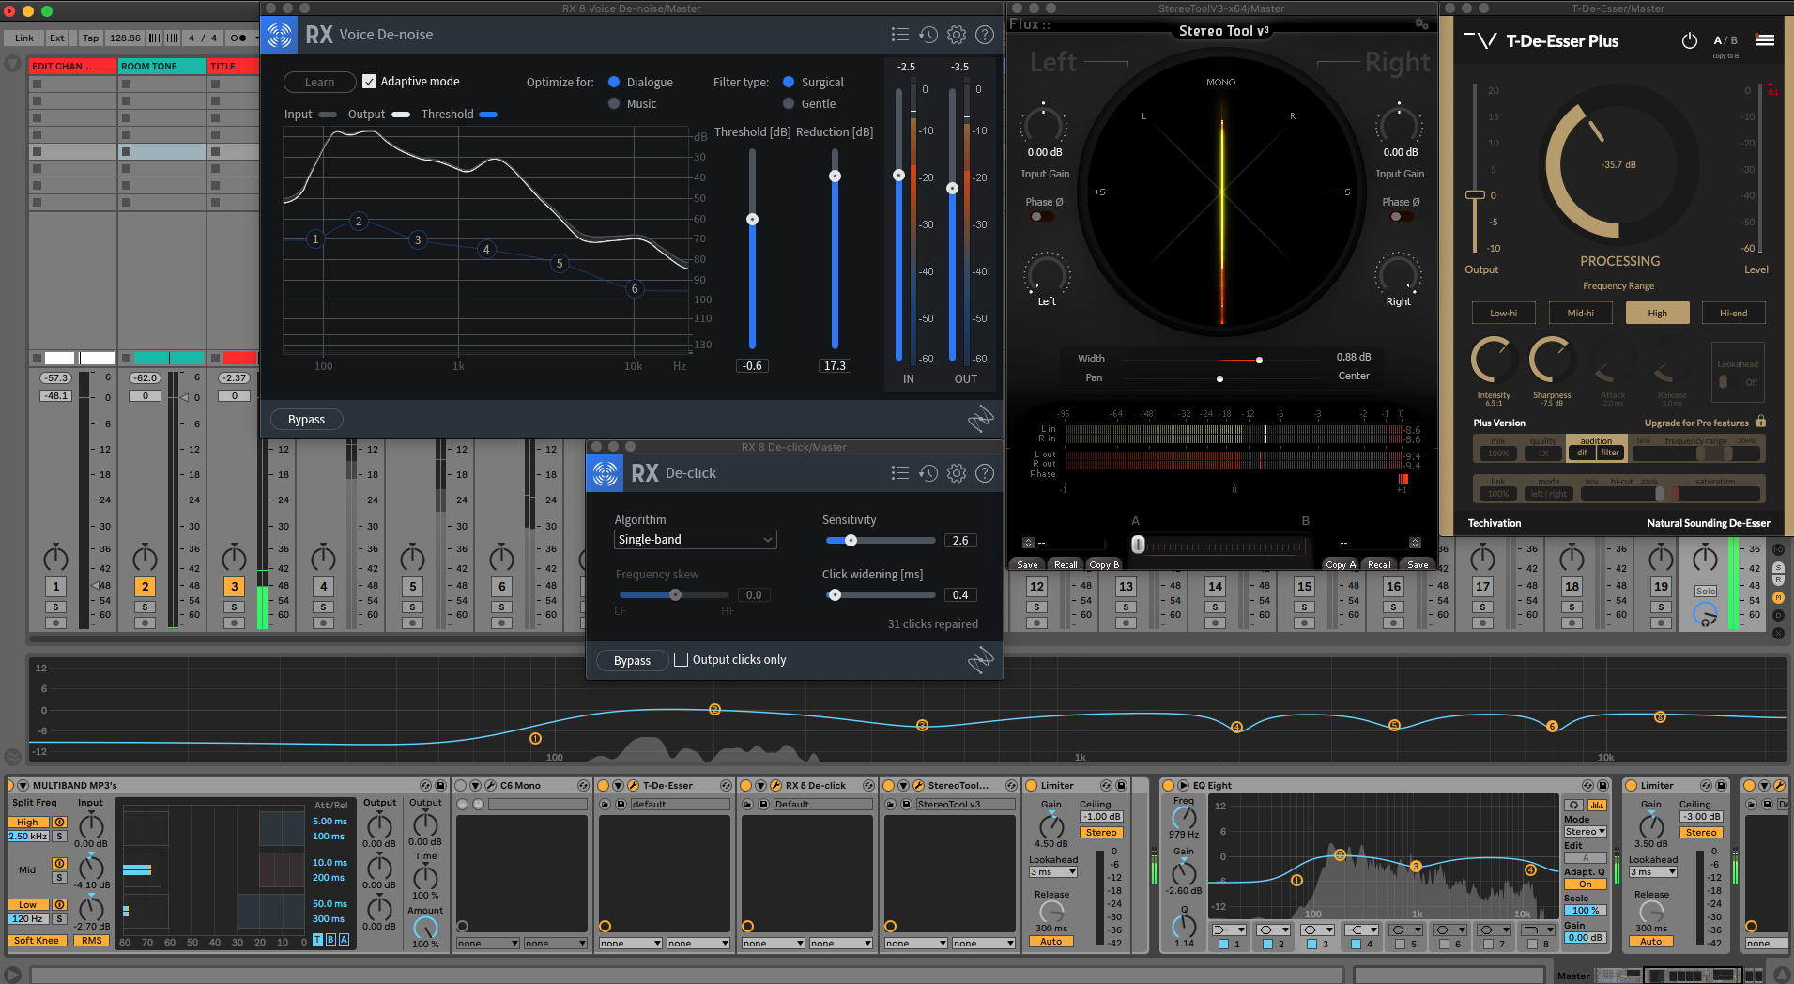Click Soft Knee button in MULTIBAND MP3's
Screen dimensions: 1794x984
37,940
